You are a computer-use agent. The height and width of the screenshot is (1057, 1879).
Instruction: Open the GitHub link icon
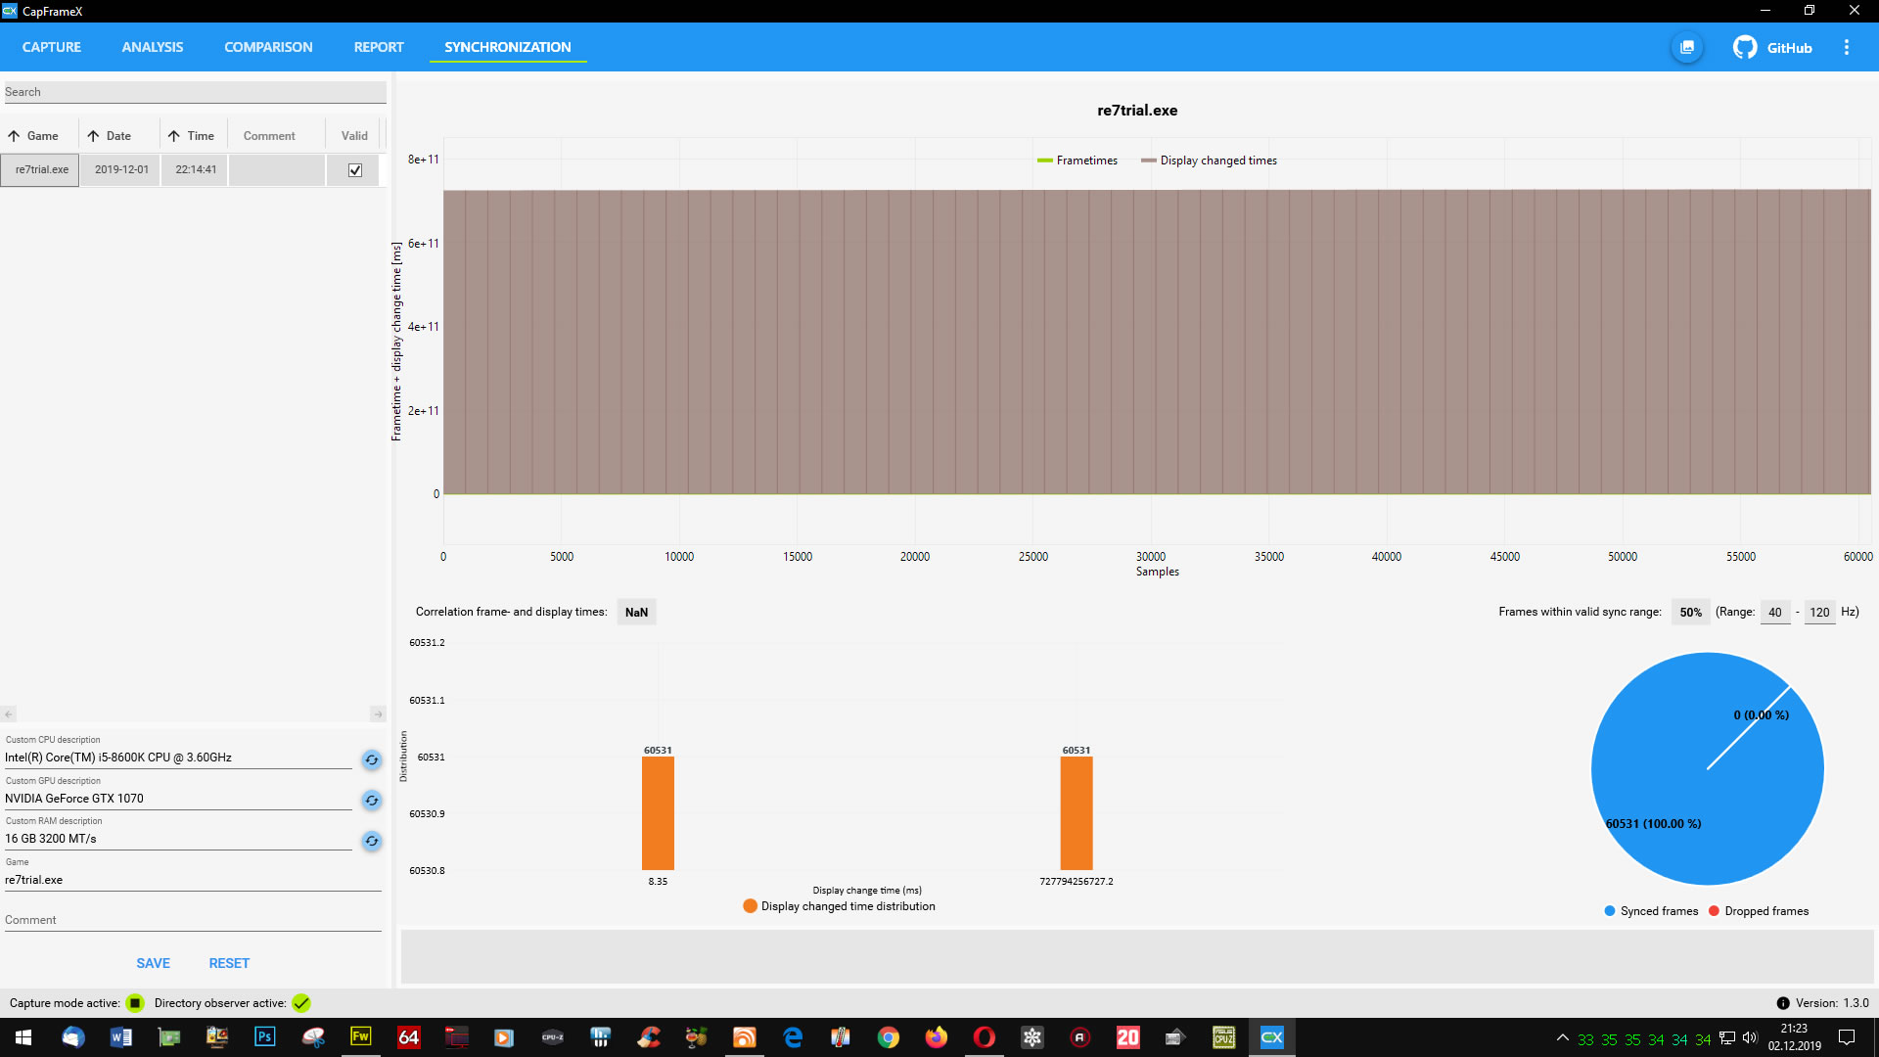pyautogui.click(x=1745, y=47)
